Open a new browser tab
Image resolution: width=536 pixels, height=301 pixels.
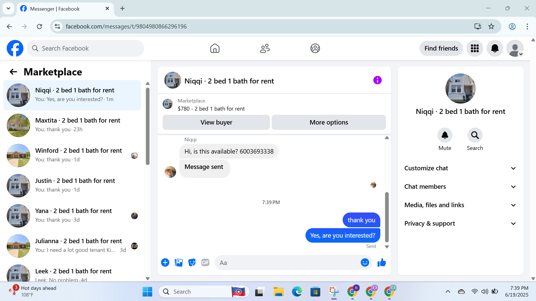click(122, 8)
